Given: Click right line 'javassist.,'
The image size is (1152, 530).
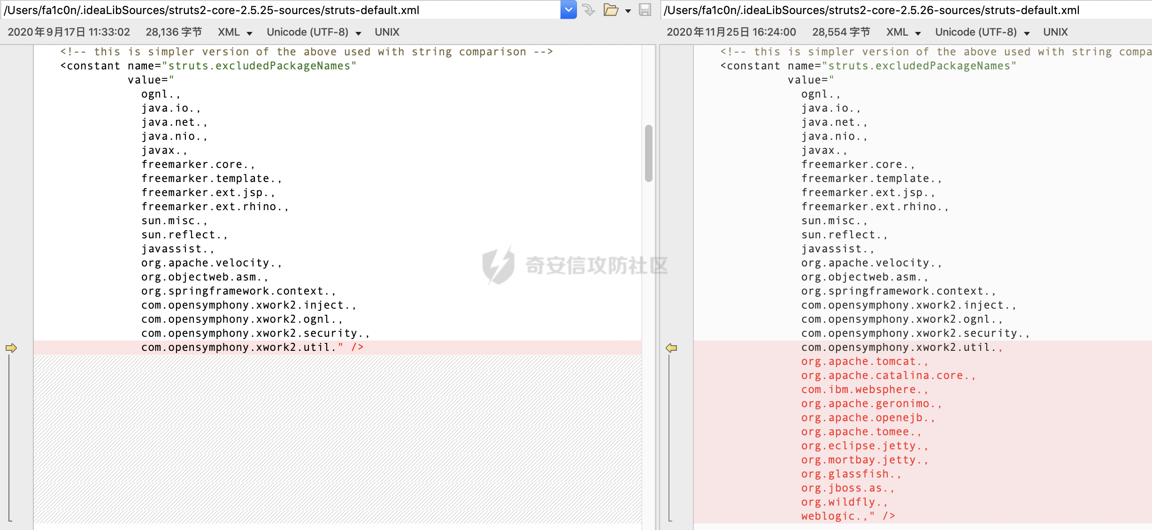Looking at the screenshot, I should click(838, 249).
